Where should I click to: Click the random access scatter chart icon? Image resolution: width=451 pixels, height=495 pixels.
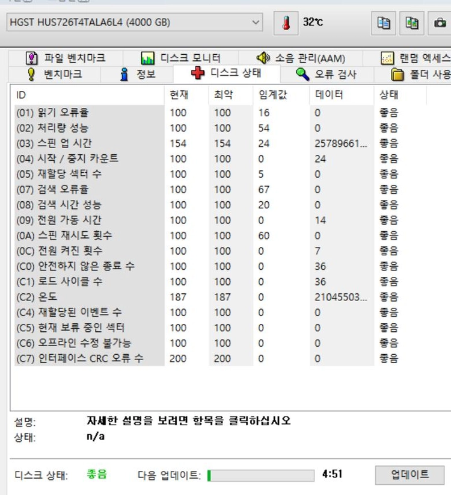[387, 58]
